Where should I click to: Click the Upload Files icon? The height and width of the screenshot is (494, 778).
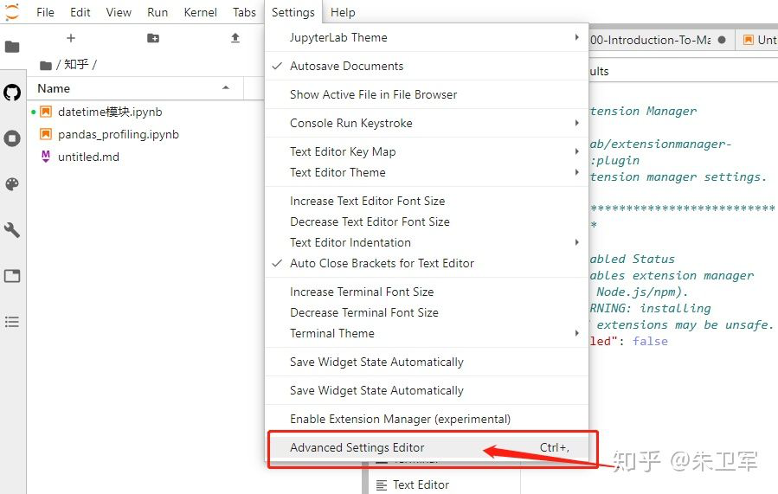pyautogui.click(x=235, y=38)
